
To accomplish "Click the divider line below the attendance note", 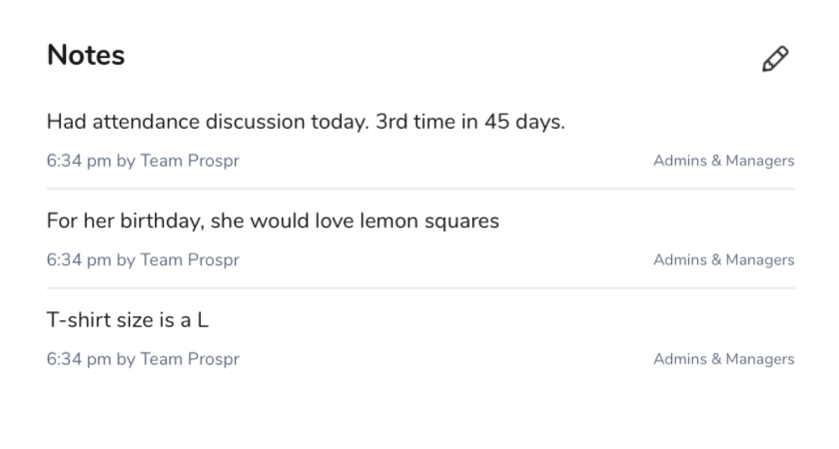I will 419,189.
